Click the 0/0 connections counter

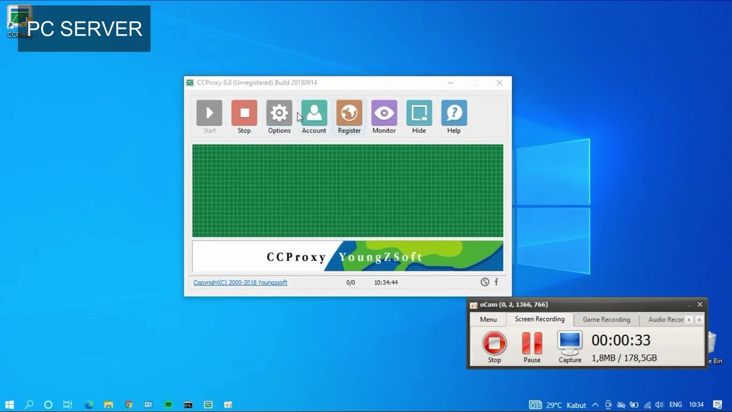(x=351, y=282)
